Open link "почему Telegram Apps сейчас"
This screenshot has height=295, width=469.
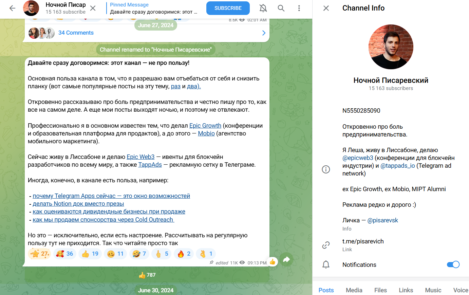[111, 196]
